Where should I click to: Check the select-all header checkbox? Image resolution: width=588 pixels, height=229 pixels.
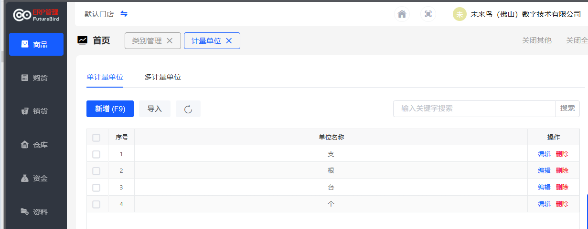pos(96,138)
